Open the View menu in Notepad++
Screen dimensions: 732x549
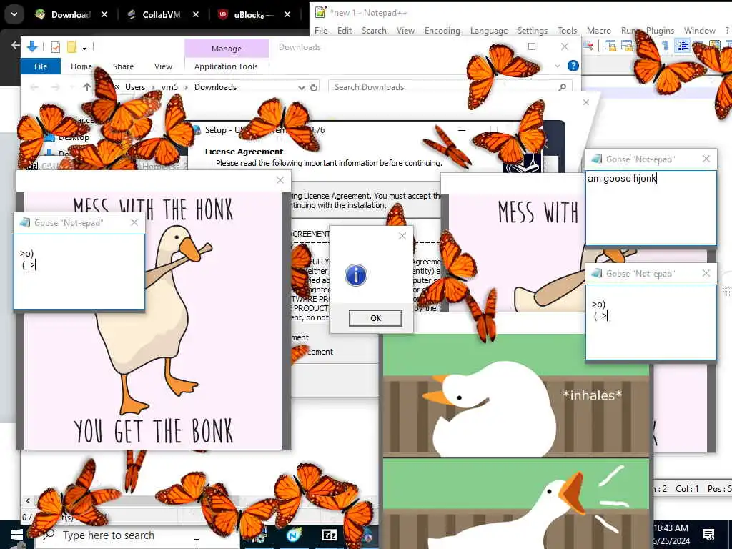(x=405, y=30)
